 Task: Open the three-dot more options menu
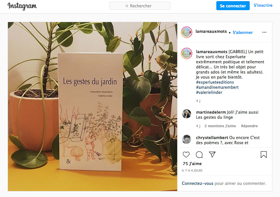(264, 32)
